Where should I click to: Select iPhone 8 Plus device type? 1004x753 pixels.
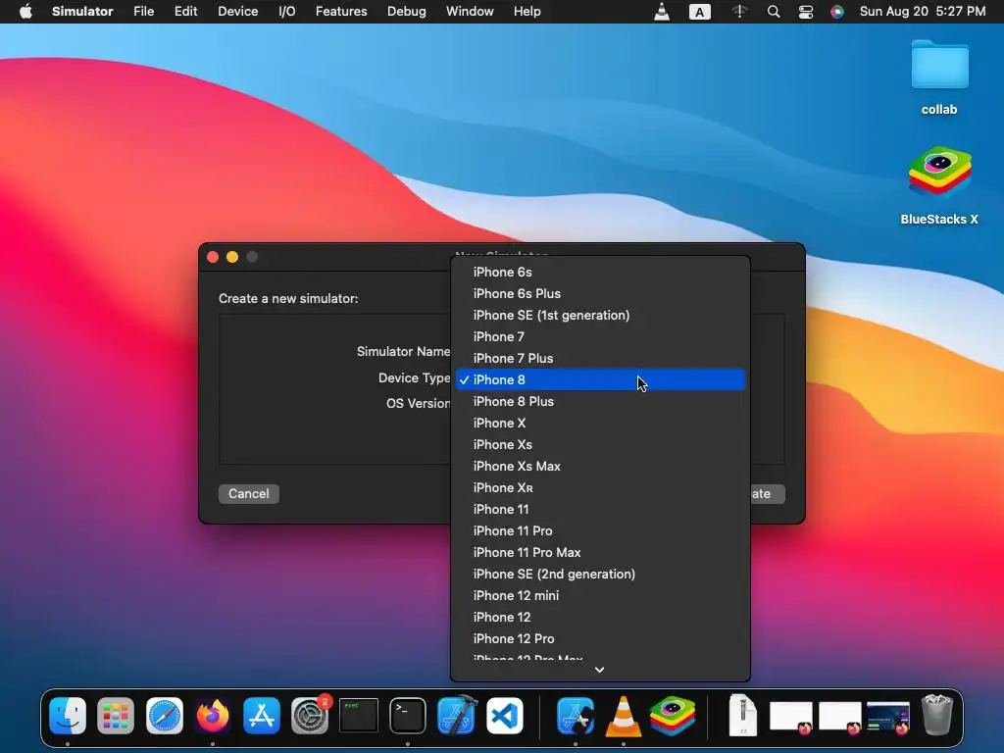[x=600, y=401]
